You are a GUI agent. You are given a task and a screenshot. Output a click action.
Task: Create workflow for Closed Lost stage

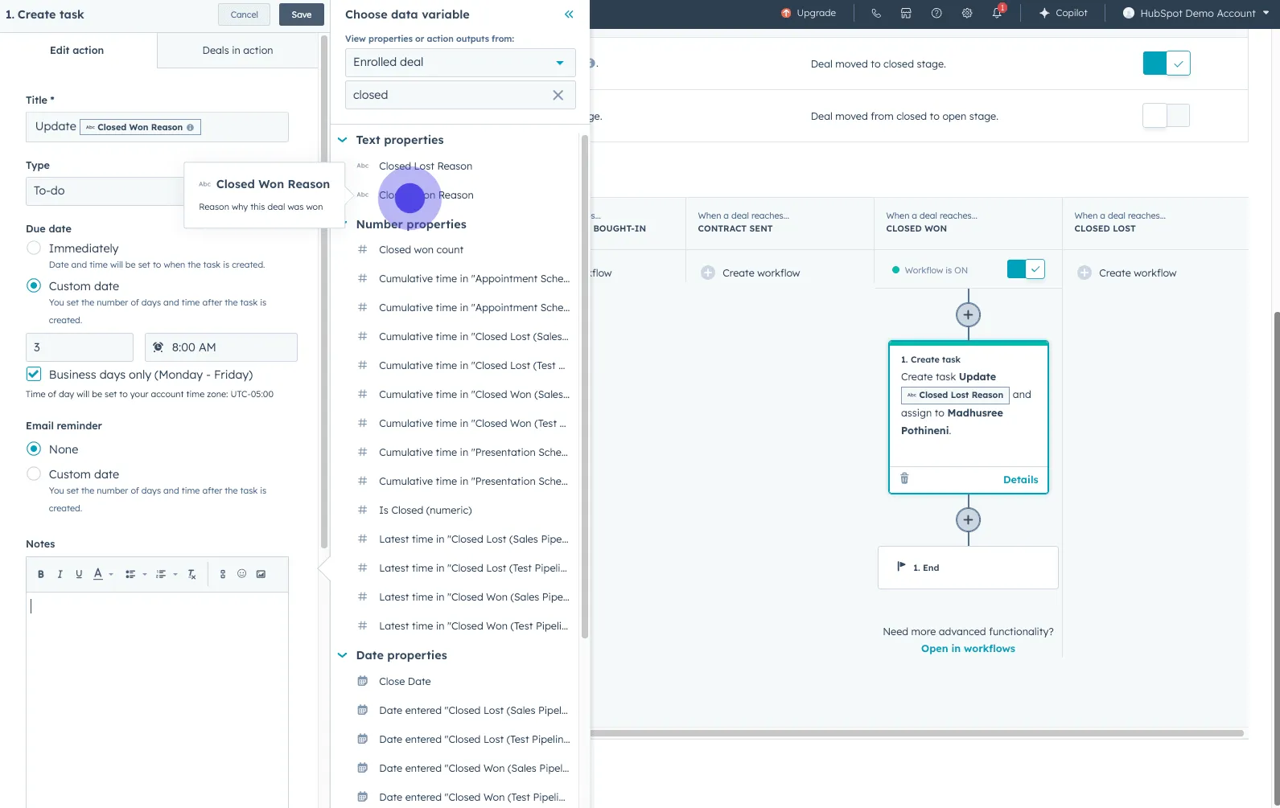[x=1127, y=273]
